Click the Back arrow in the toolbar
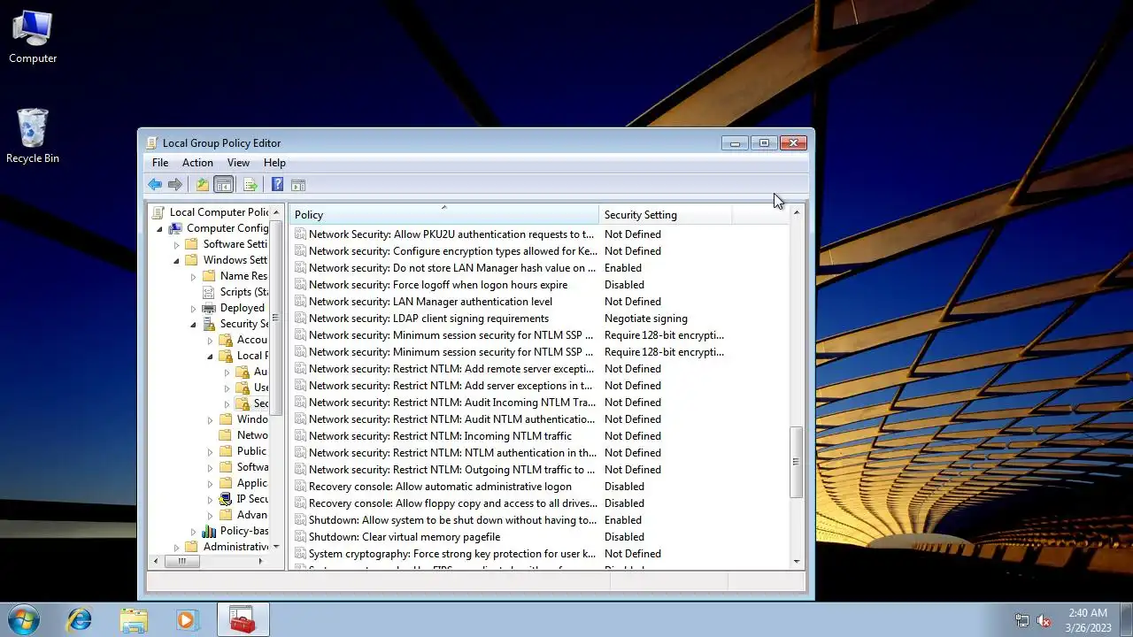Screen dimensions: 1133x637 click(x=155, y=185)
